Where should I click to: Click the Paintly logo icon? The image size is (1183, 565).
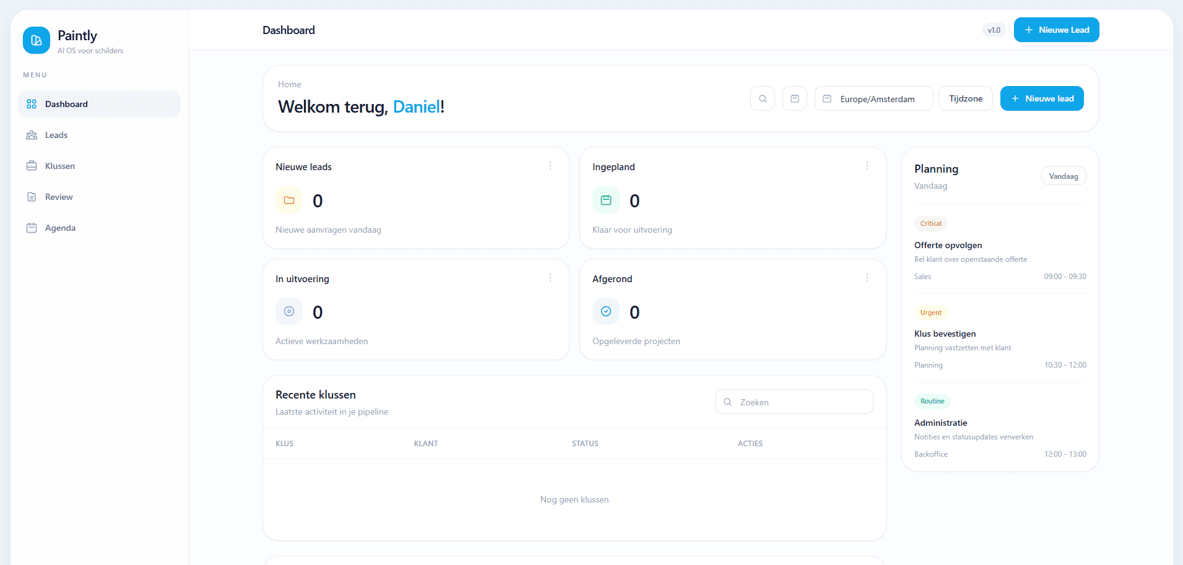[x=36, y=40]
